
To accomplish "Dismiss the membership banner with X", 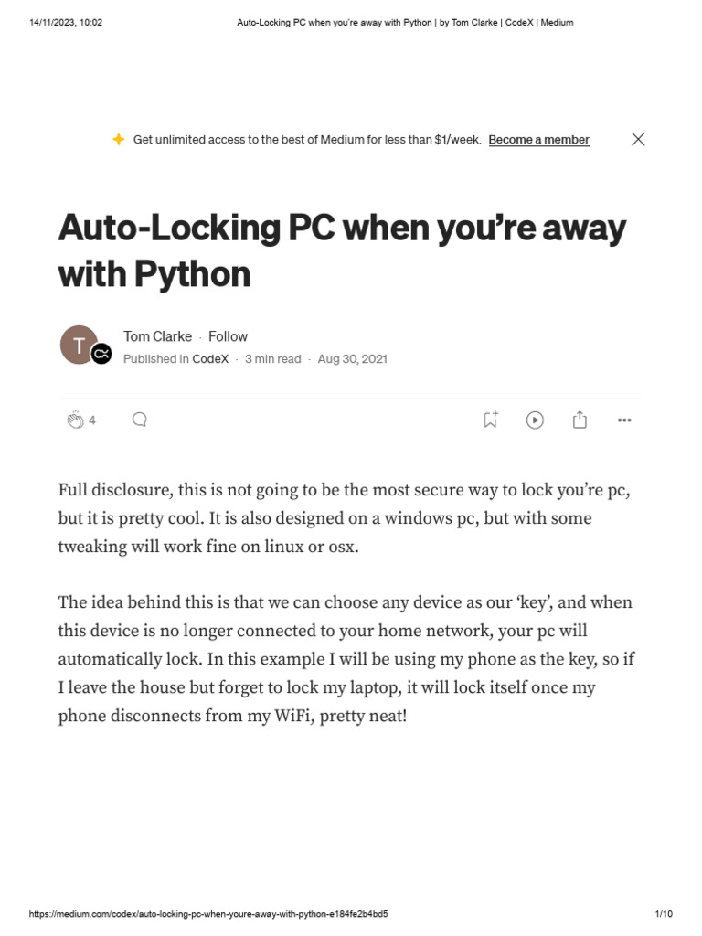I will point(638,139).
